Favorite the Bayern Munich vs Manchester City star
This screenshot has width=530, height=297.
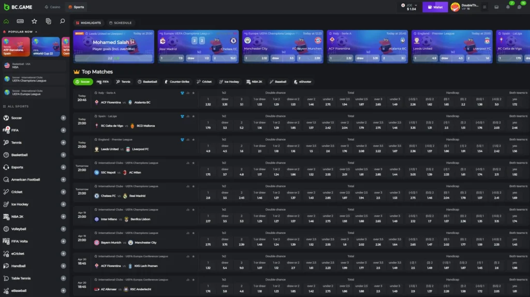coord(194,233)
